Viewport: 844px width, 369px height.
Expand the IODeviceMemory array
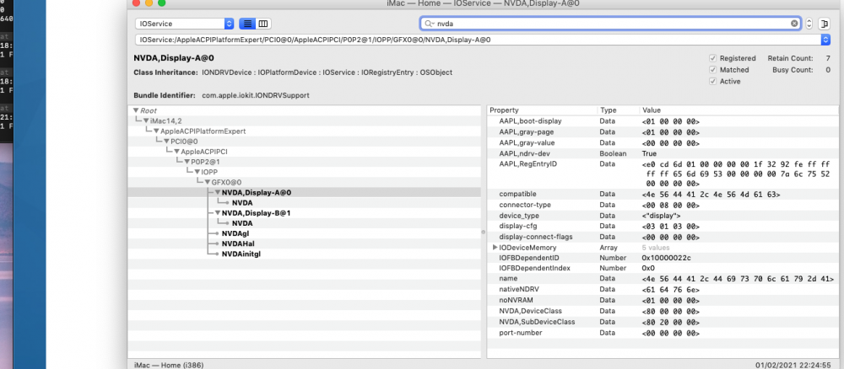(495, 248)
